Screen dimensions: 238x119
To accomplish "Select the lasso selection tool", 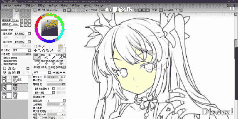I will [x=39, y=46].
